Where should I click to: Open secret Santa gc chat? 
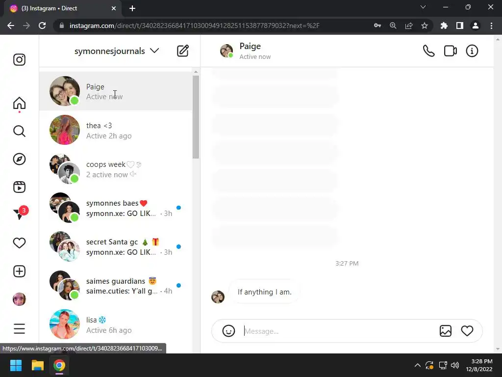[116, 246]
